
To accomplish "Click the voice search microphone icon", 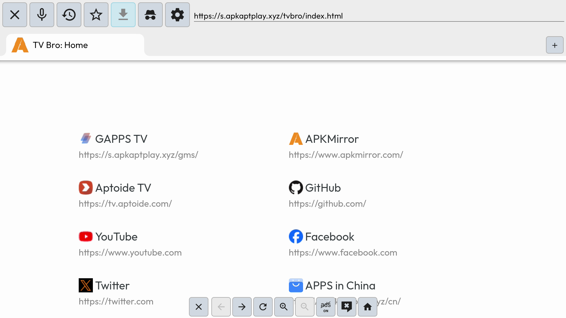I will pyautogui.click(x=42, y=15).
